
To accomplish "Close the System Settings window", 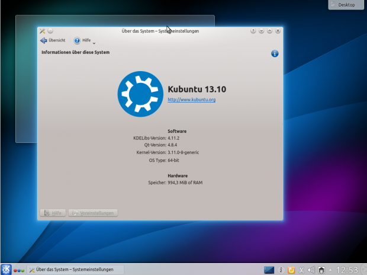I will [278, 31].
